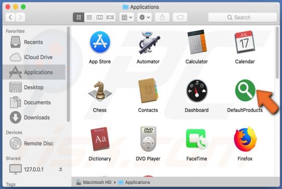This screenshot has width=282, height=189.
Task: Click the Dashboard app icon
Action: pos(196,91)
